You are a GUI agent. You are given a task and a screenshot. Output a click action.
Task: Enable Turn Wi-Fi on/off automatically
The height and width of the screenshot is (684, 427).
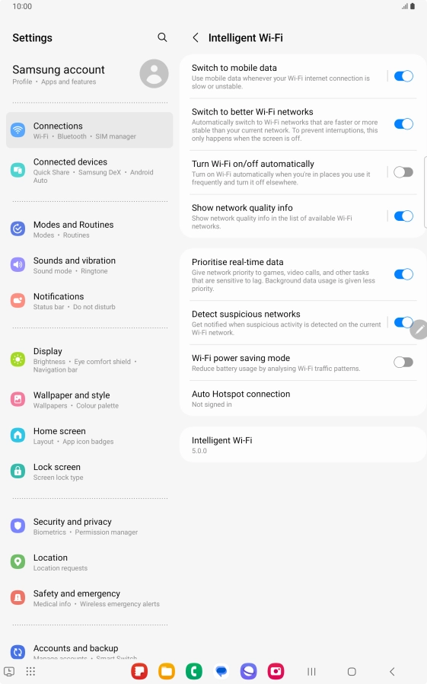pos(403,172)
